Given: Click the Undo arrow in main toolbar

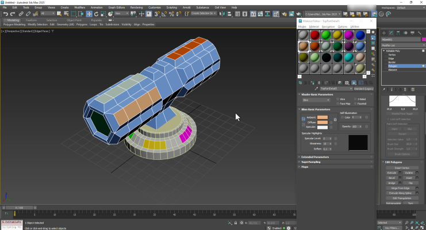Looking at the screenshot, I should (x=5, y=13).
